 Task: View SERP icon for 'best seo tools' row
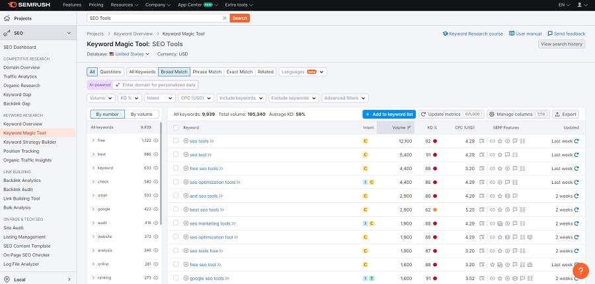(481, 210)
